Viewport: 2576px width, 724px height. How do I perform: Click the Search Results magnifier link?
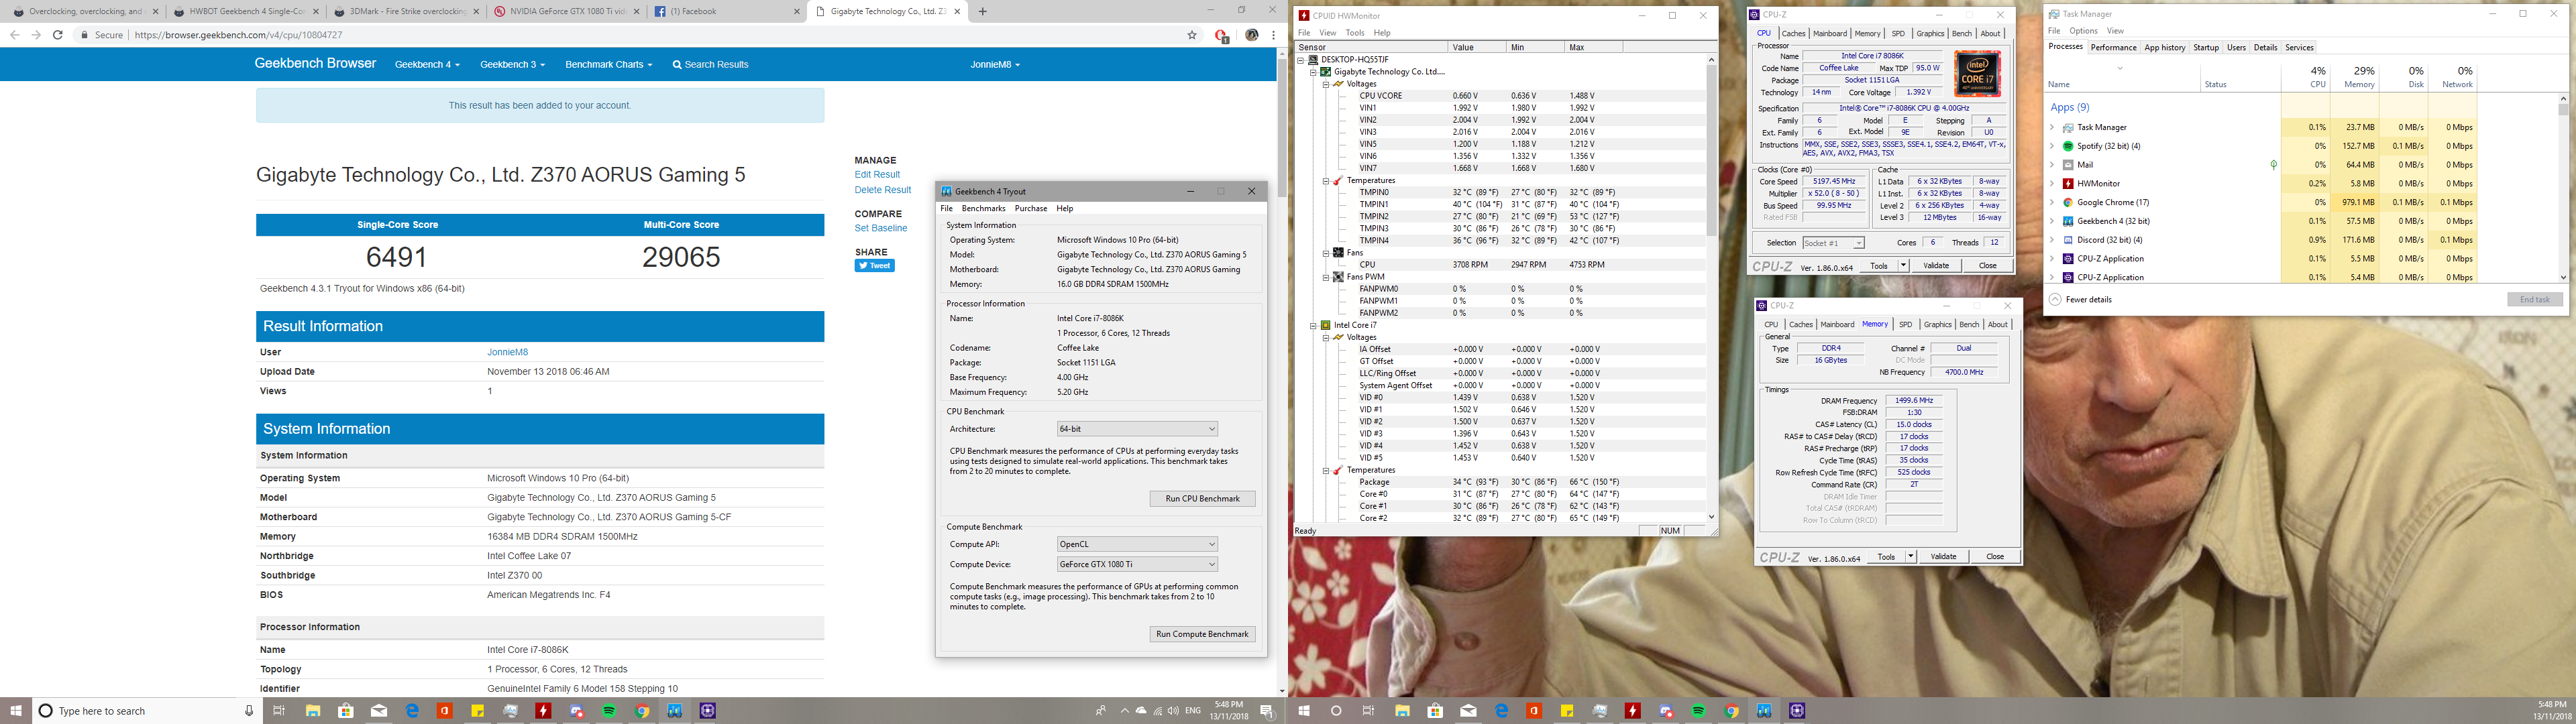pyautogui.click(x=710, y=65)
